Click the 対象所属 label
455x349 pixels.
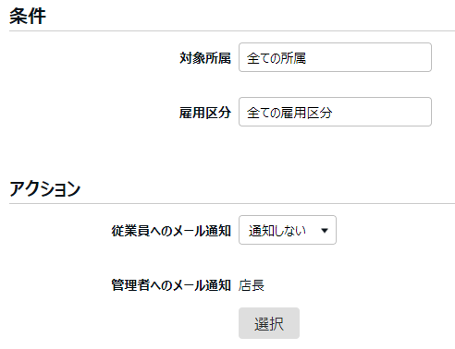pos(205,57)
